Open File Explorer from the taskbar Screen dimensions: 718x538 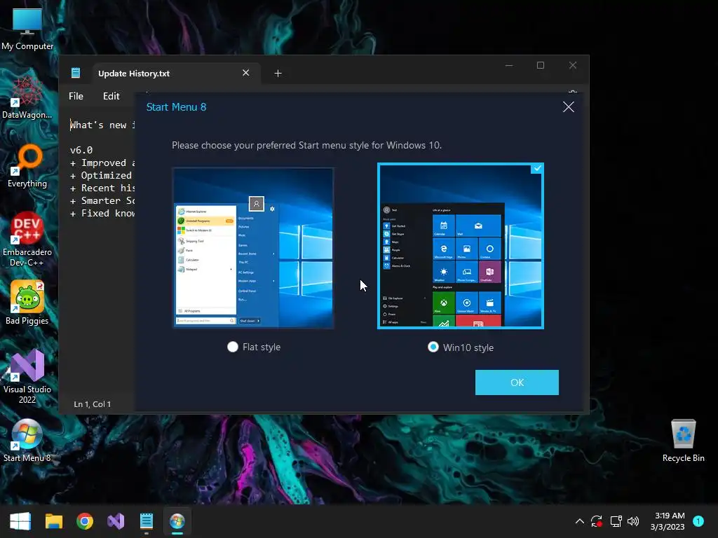(x=53, y=521)
